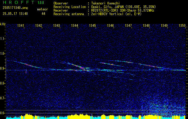Click time marker 1341

pyautogui.click(x=21, y=25)
